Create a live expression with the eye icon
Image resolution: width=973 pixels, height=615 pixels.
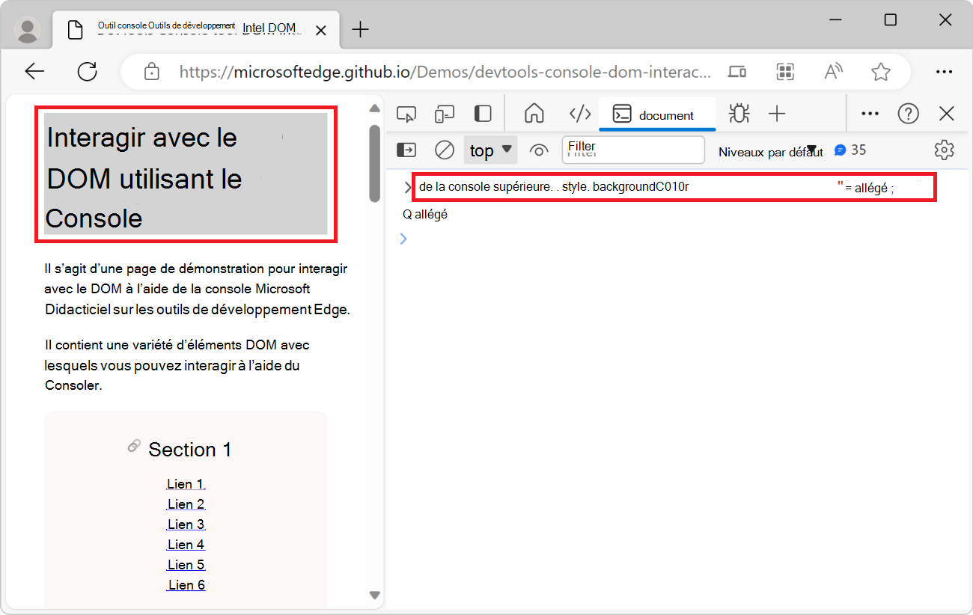tap(539, 150)
